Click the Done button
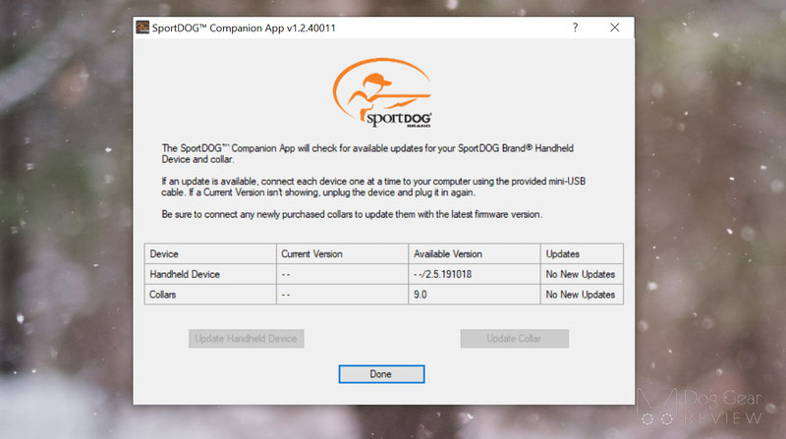This screenshot has width=786, height=439. coord(381,374)
